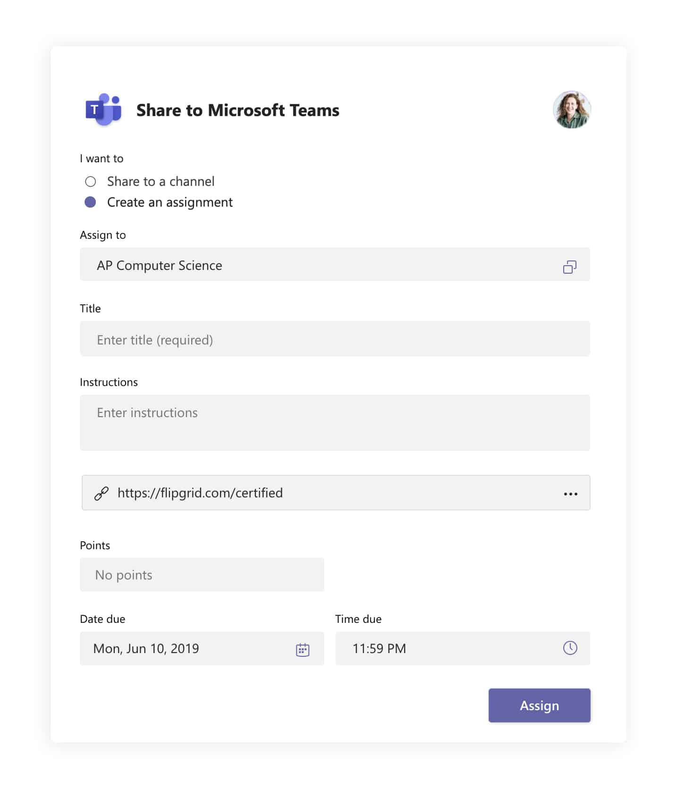Open the No points field
677x805 pixels.
pyautogui.click(x=202, y=575)
